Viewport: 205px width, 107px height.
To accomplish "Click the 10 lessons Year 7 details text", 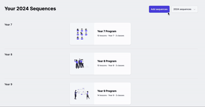I will [111, 36].
